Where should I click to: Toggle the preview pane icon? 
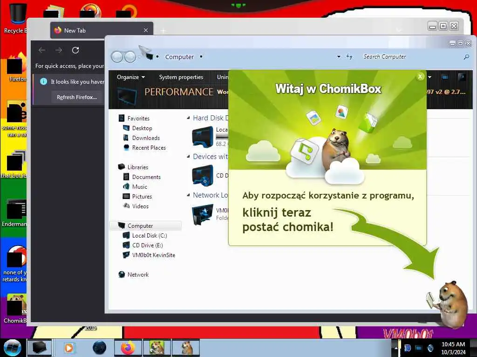pyautogui.click(x=445, y=77)
